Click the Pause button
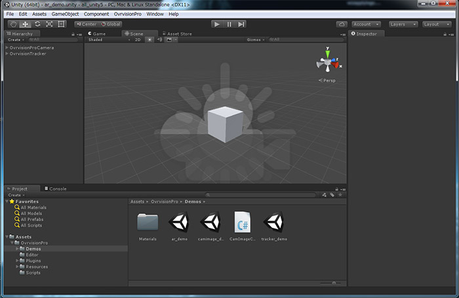 click(229, 24)
